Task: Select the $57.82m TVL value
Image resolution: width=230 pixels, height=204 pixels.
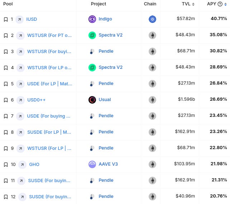Action: tap(186, 19)
